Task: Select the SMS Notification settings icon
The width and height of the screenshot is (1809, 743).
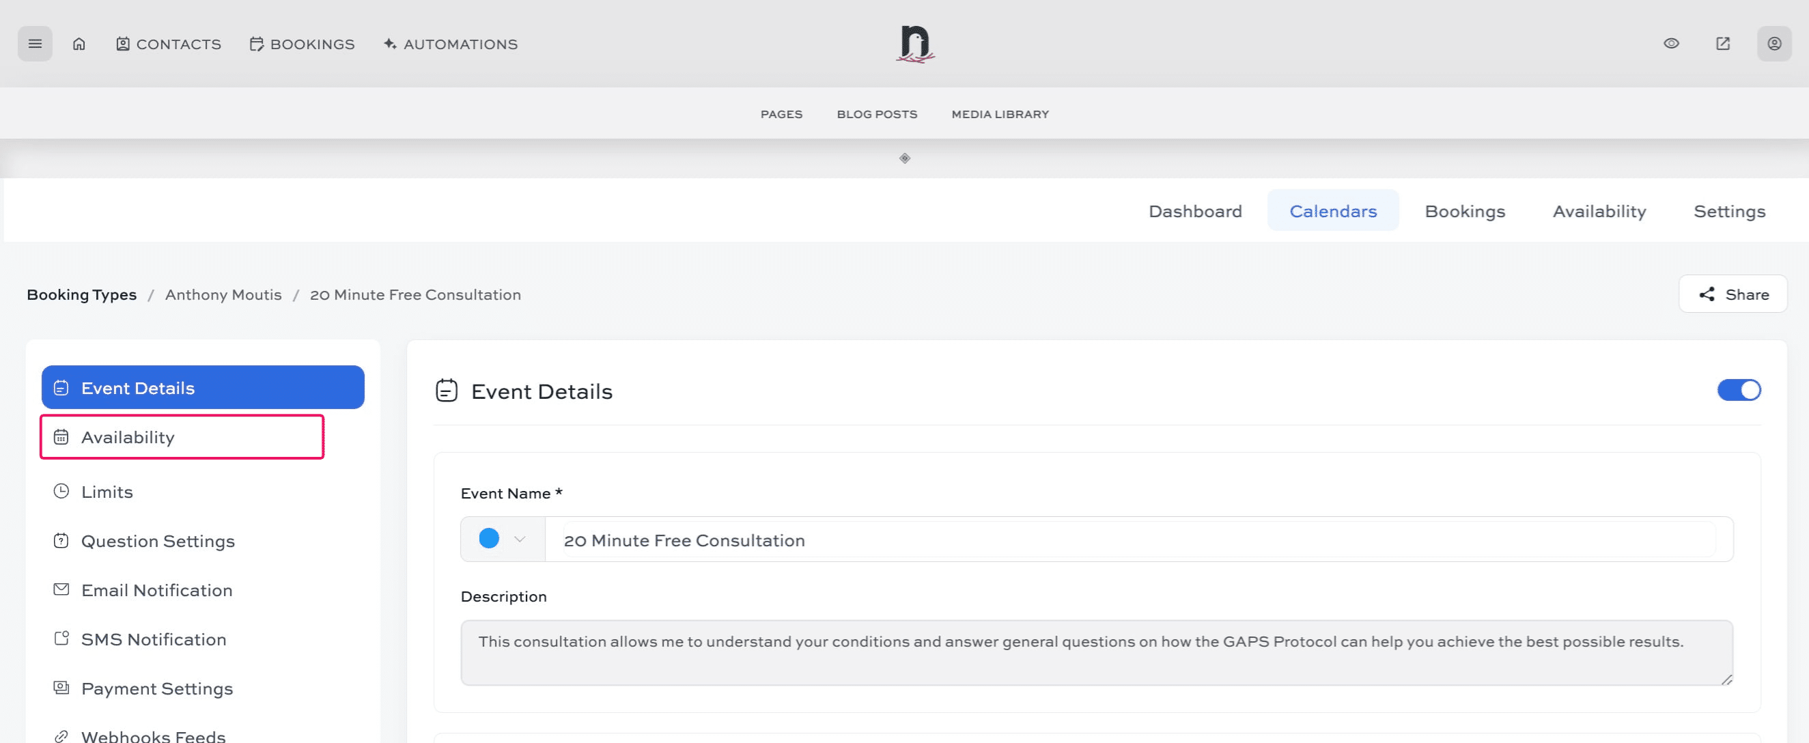Action: 61,639
